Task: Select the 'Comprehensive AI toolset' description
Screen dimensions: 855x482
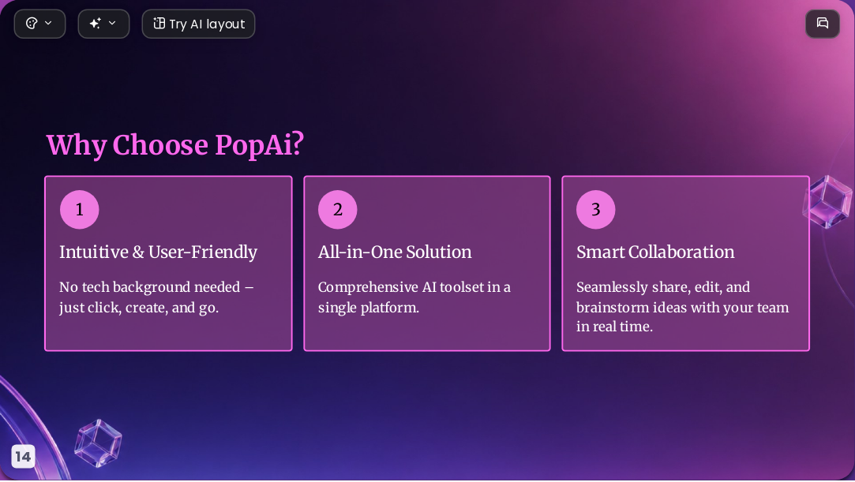Action: coord(414,297)
